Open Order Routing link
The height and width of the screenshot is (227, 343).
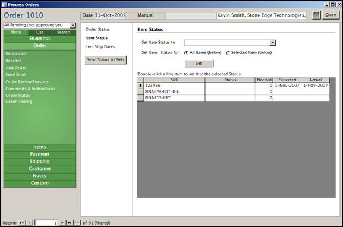18,102
